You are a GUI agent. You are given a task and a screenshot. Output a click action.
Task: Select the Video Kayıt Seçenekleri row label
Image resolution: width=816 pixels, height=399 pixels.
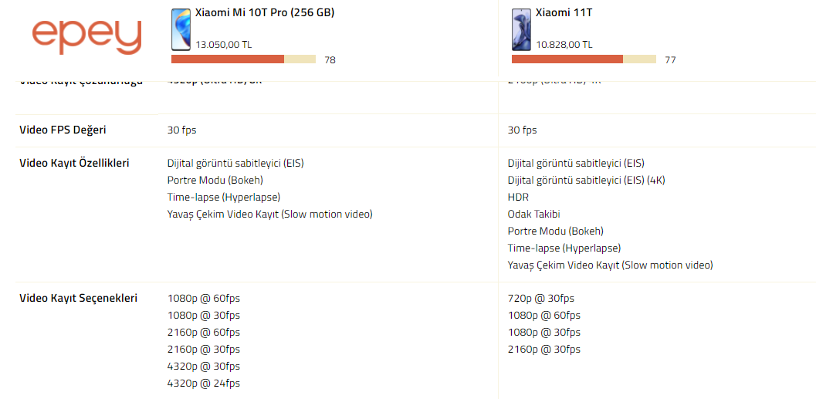click(79, 299)
